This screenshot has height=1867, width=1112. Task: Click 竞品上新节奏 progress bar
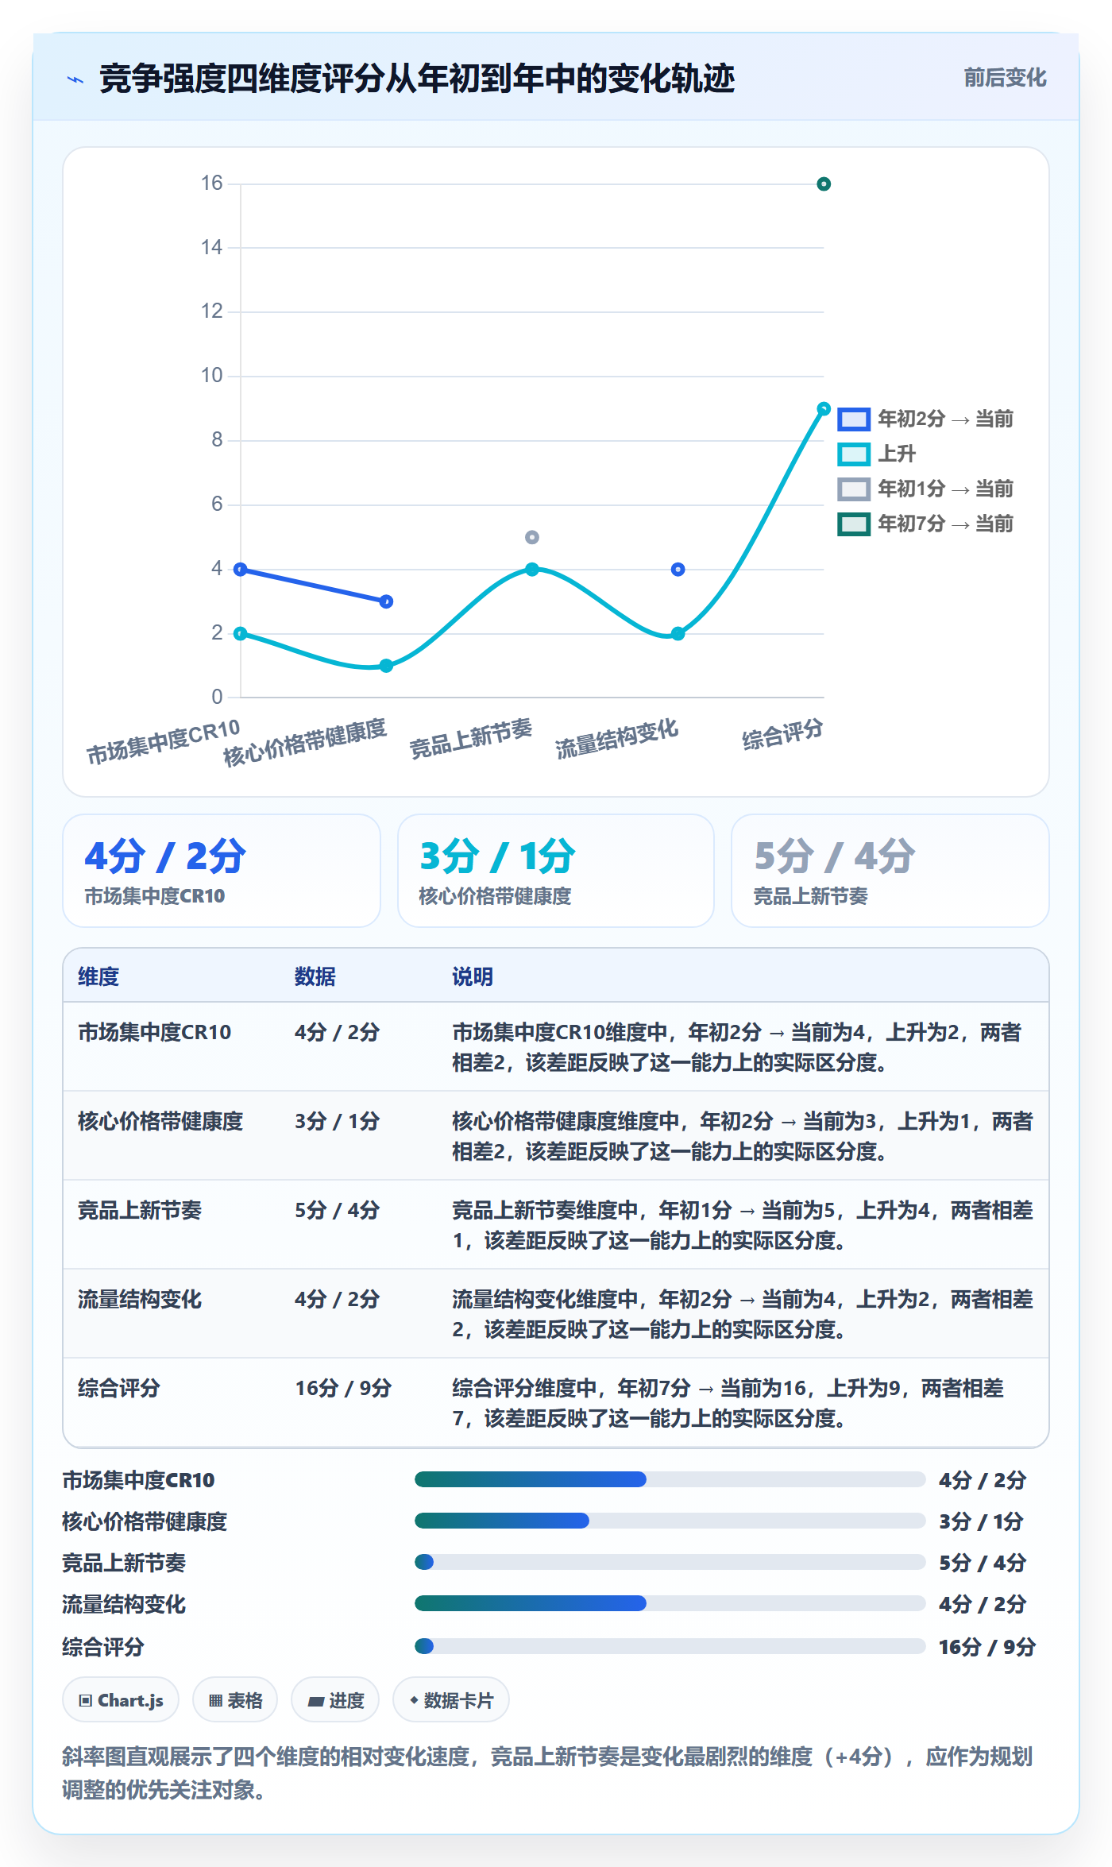click(670, 1562)
